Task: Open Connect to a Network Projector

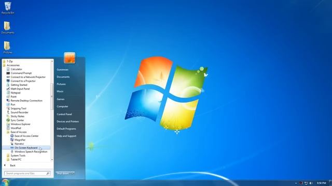Action: [26, 77]
